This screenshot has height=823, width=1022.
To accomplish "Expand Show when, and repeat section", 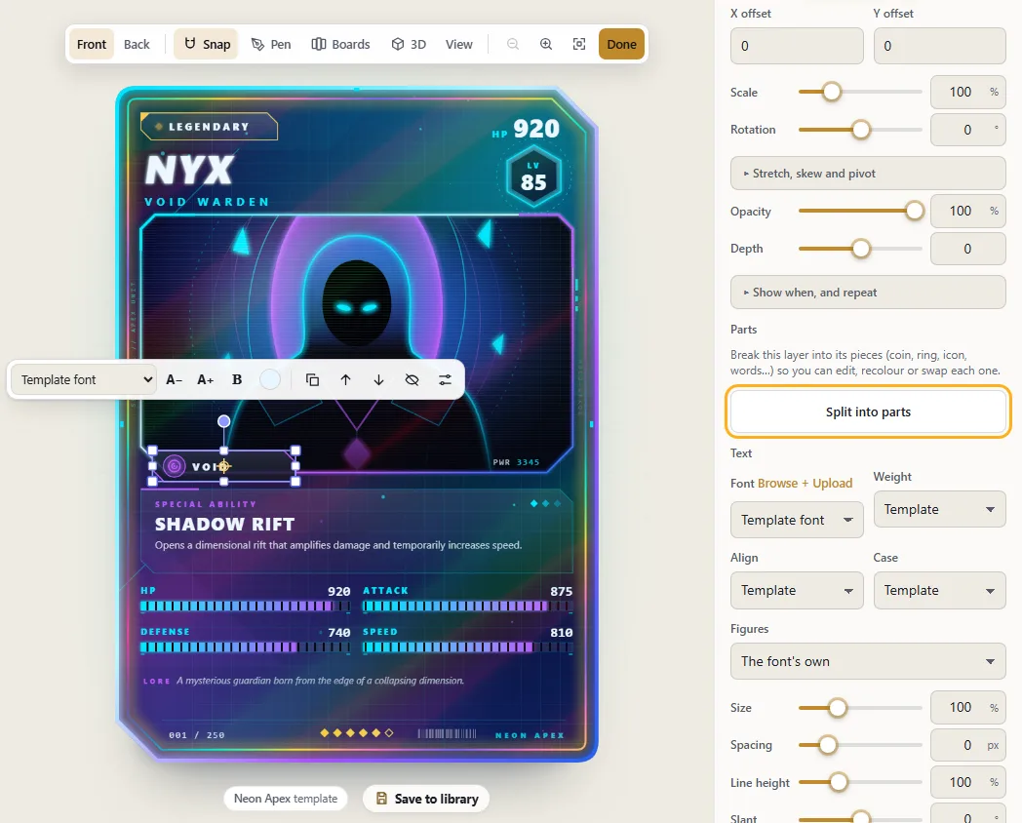I will (x=868, y=293).
